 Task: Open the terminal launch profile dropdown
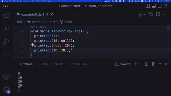click(140, 64)
